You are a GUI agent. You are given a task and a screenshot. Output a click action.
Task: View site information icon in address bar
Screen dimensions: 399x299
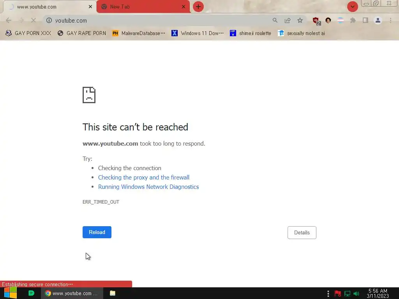coord(49,20)
